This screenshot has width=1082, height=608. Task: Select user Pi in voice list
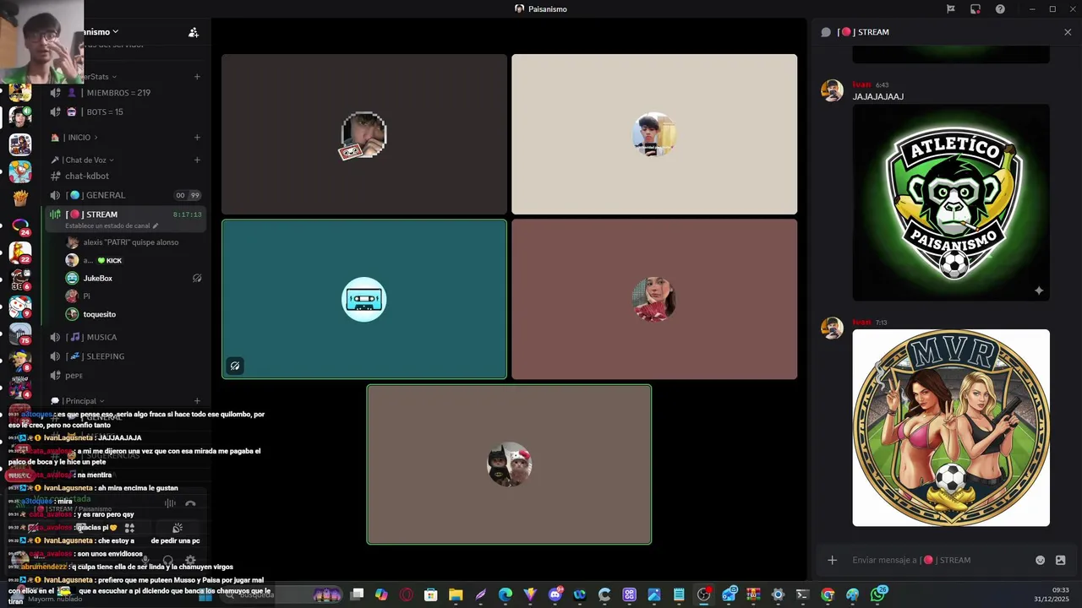134,296
